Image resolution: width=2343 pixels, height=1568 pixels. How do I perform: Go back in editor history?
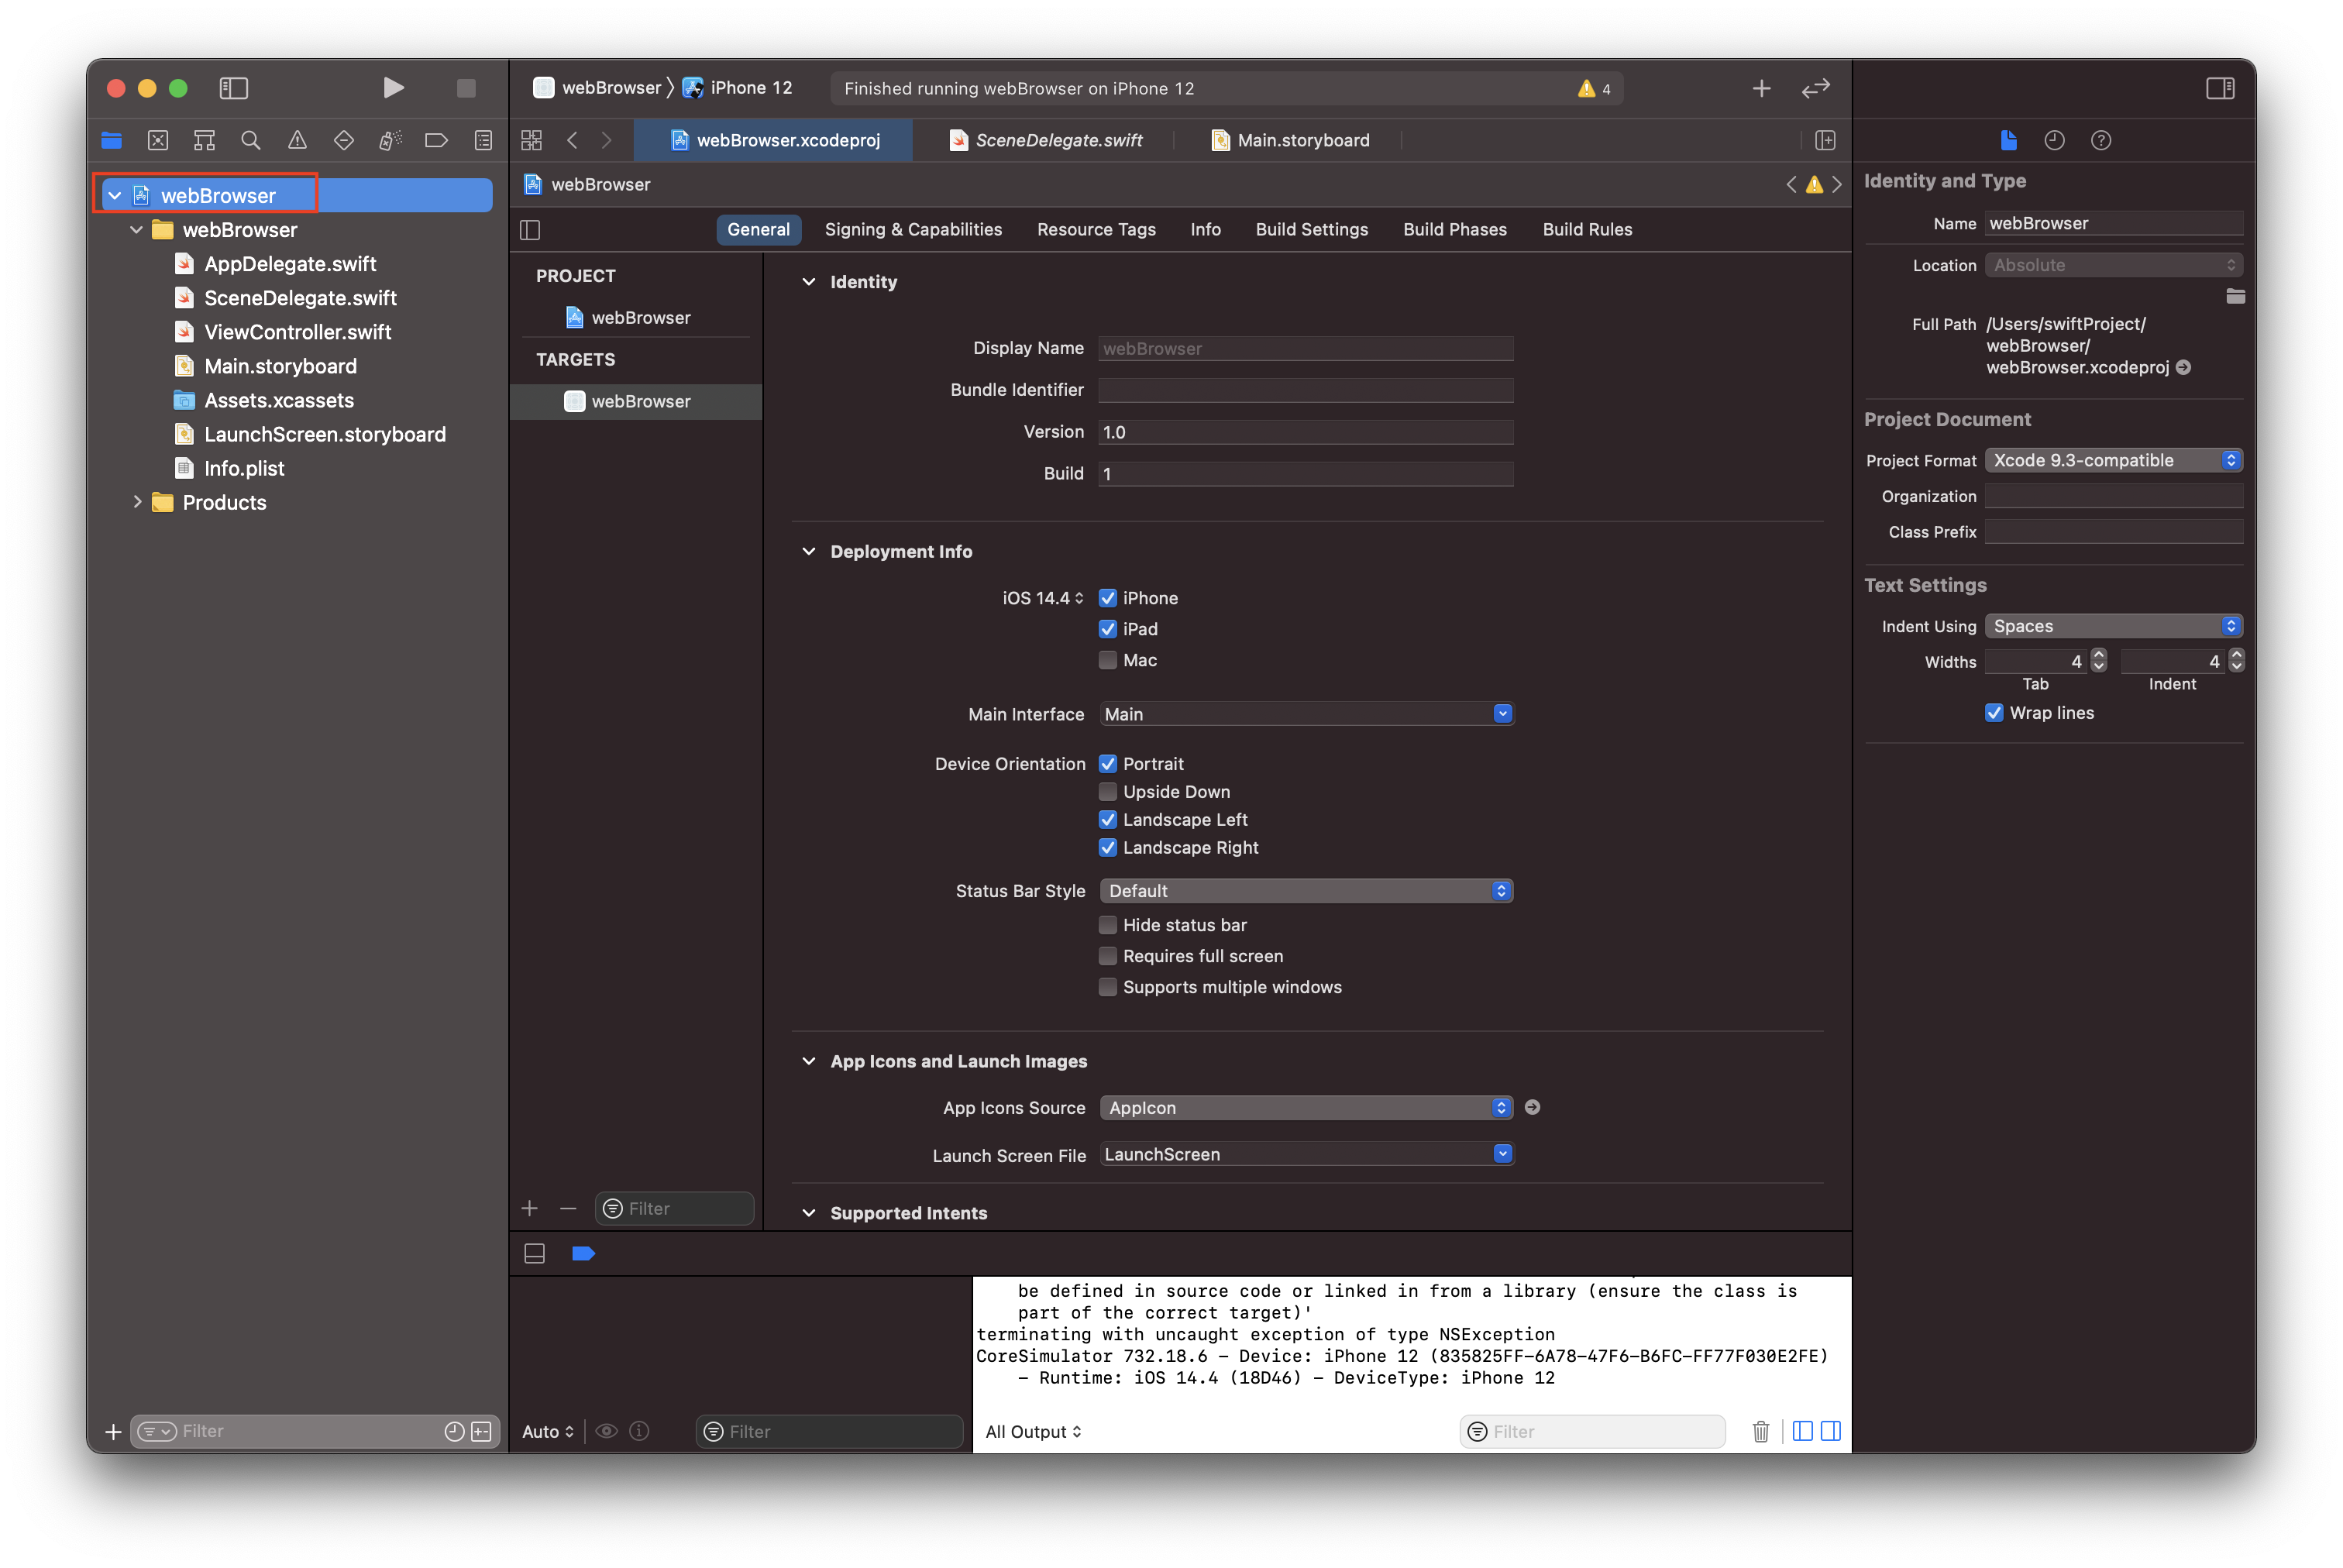[572, 140]
